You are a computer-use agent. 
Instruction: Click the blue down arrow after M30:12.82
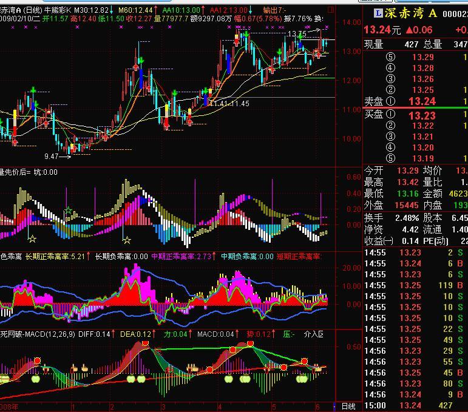coord(113,10)
